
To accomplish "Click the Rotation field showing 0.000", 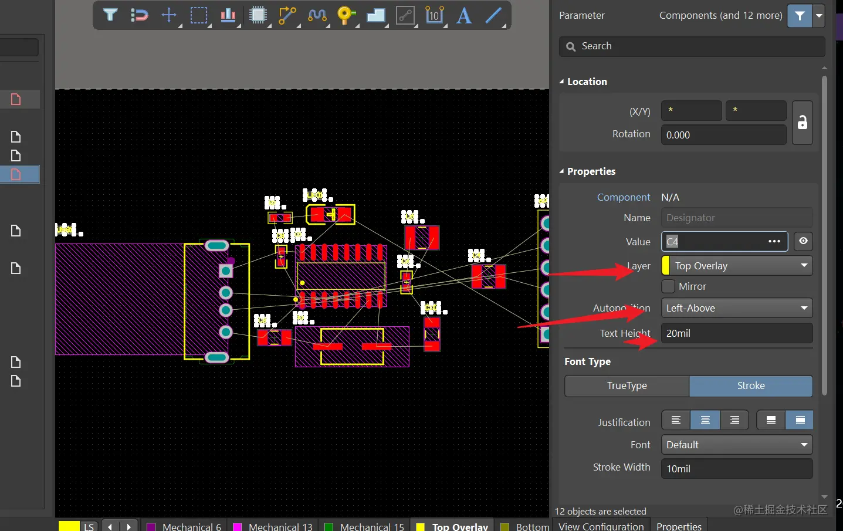I will [x=724, y=134].
